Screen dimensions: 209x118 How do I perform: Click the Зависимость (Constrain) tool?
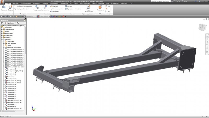45,8
